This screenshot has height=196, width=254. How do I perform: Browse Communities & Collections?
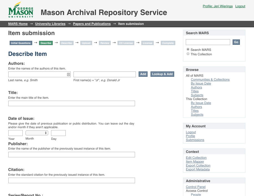210,80
